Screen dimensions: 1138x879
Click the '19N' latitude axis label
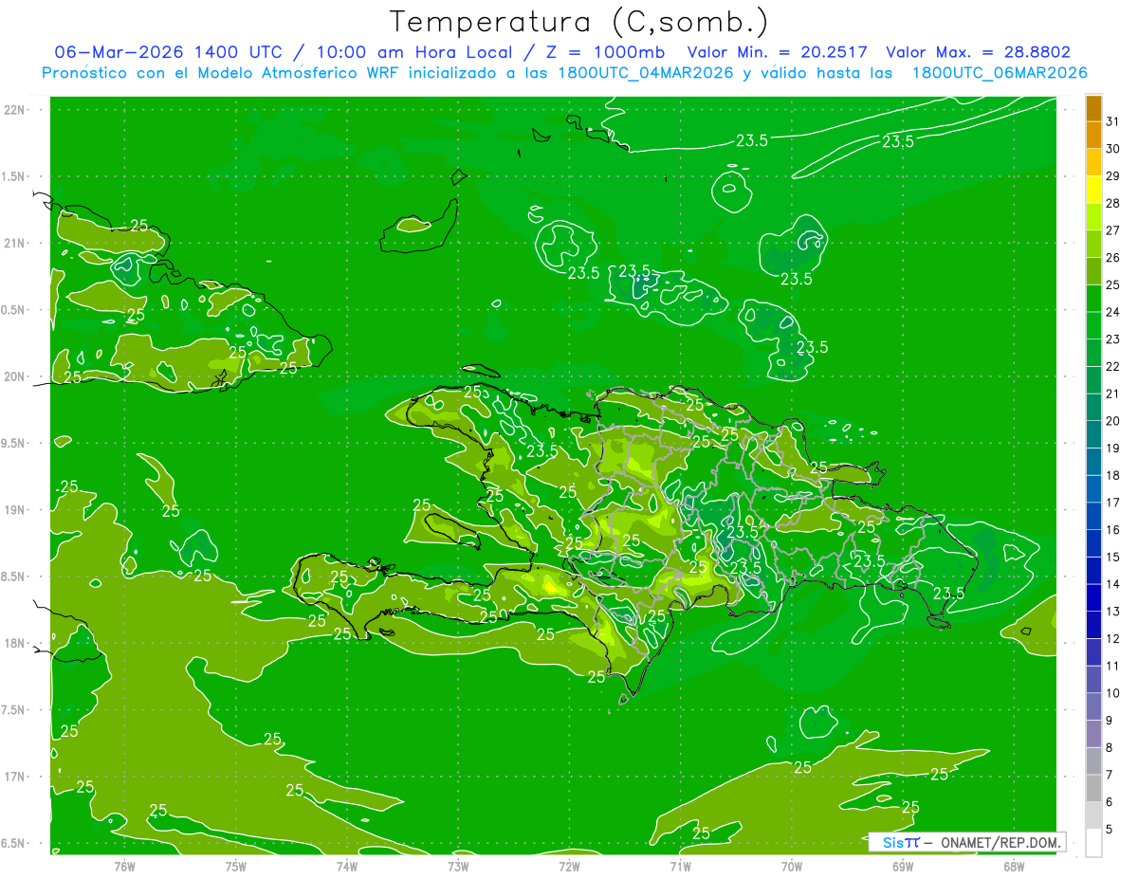tap(15, 510)
